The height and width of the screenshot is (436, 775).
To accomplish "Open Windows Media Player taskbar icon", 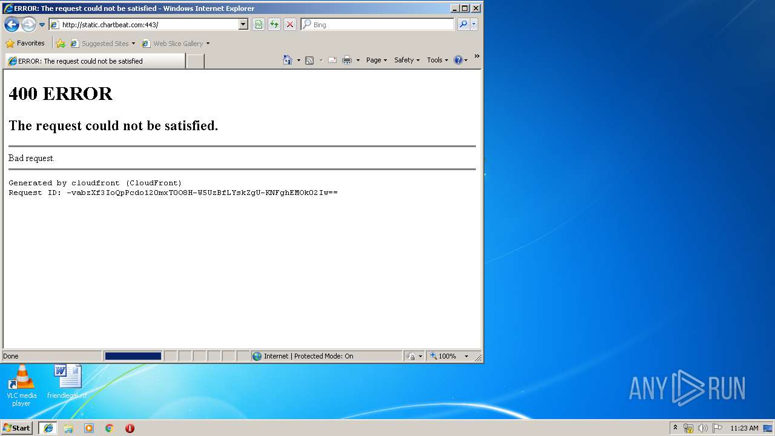I will pos(89,428).
